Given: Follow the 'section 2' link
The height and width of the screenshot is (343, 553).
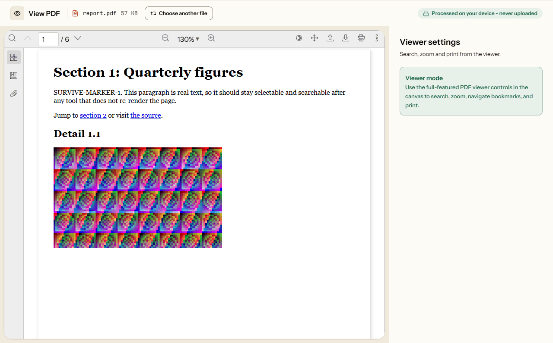Looking at the screenshot, I should tap(93, 115).
